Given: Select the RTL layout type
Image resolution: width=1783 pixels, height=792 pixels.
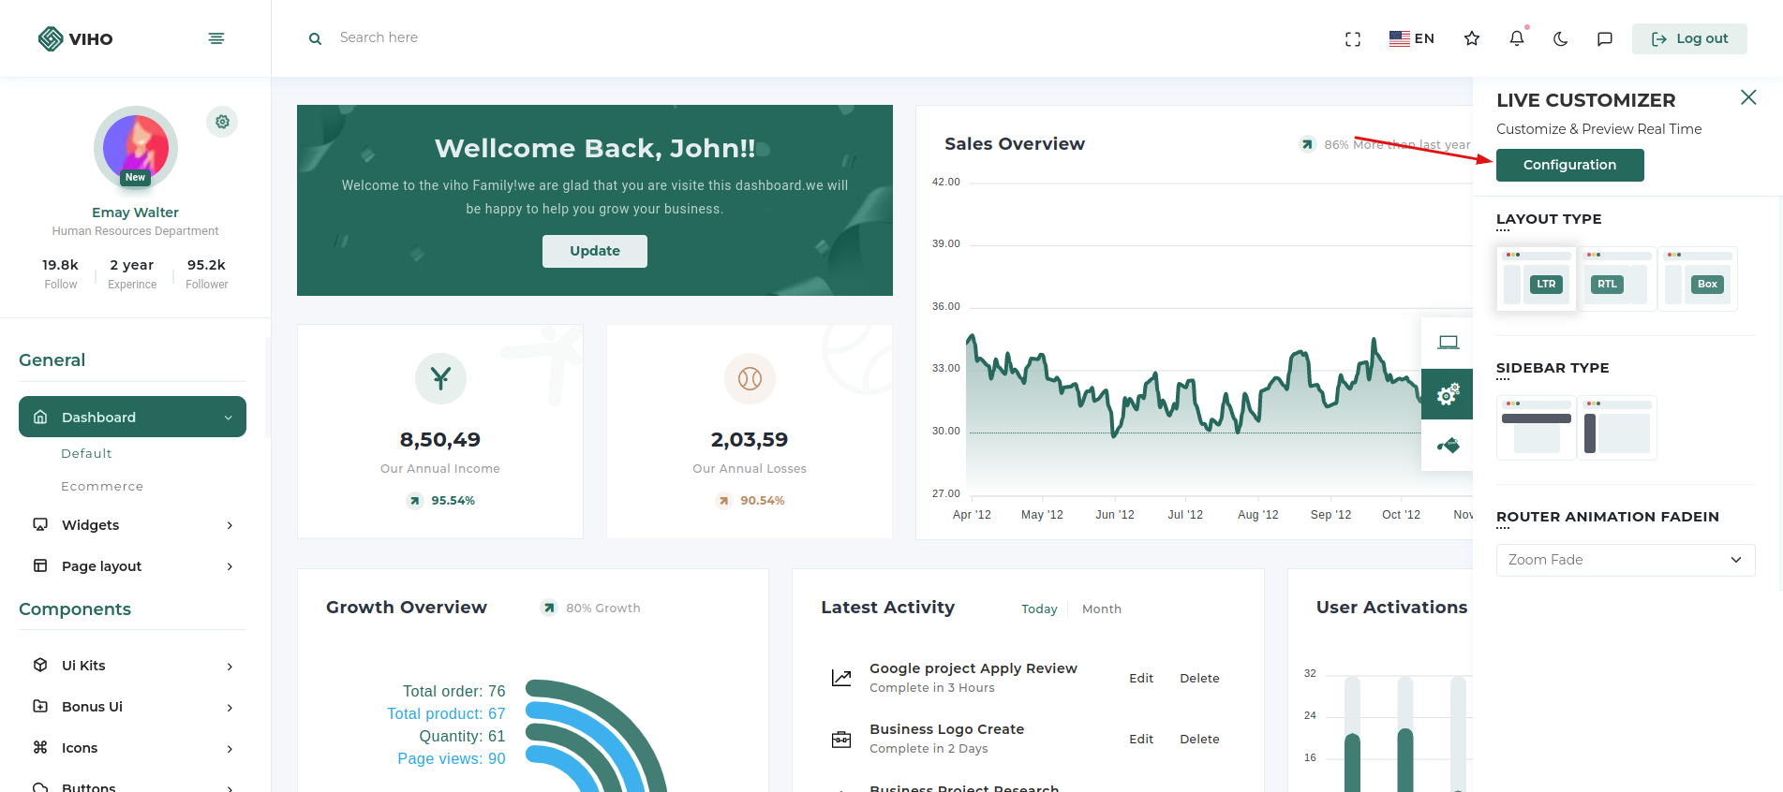Looking at the screenshot, I should coord(1617,279).
